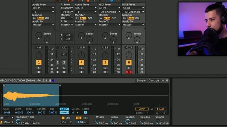Open track 3 Monitor Off dropdown

(x=67, y=18)
